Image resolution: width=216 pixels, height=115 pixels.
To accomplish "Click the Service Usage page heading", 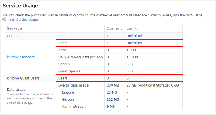I will point(20,6).
